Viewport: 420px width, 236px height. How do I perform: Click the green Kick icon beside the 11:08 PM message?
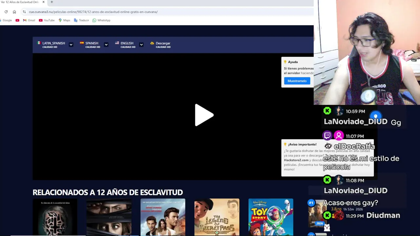327,180
